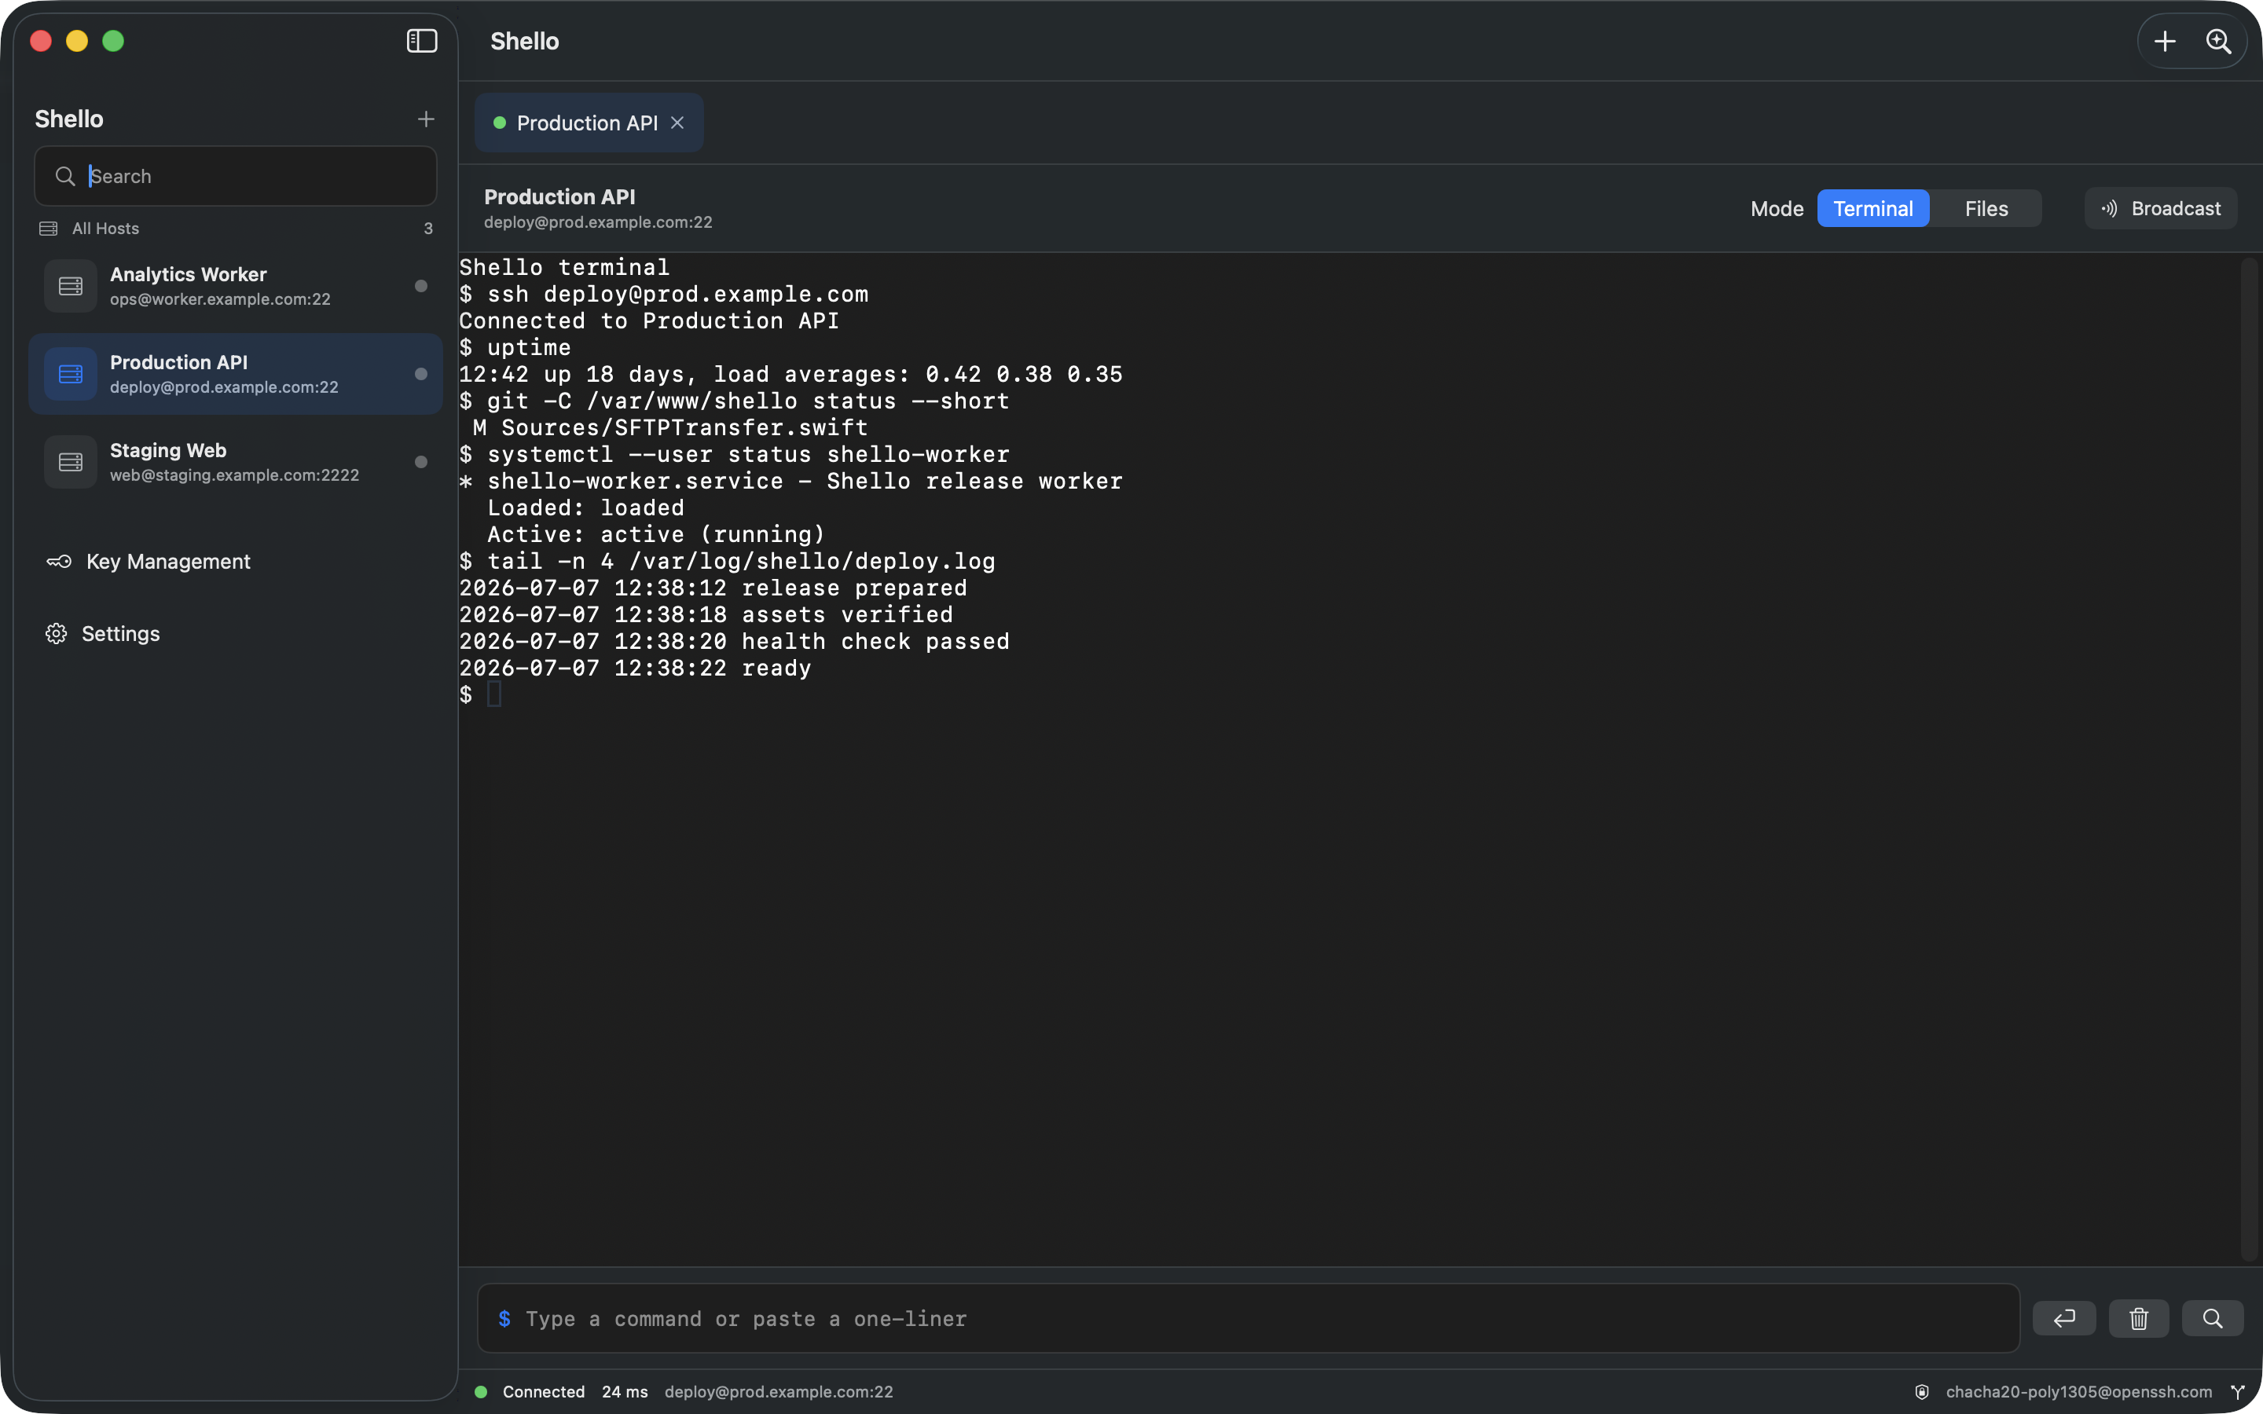The width and height of the screenshot is (2263, 1414).
Task: Click the cipher shield icon in status bar
Action: coord(1922,1391)
